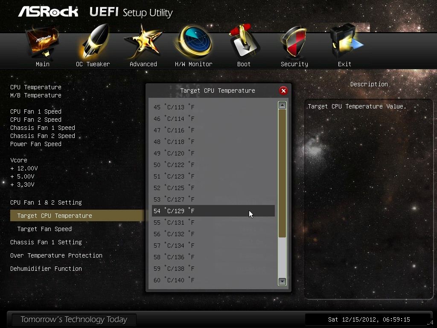Viewport: 437px width, 328px height.
Task: Open the Advanced star icon
Action: [x=143, y=42]
